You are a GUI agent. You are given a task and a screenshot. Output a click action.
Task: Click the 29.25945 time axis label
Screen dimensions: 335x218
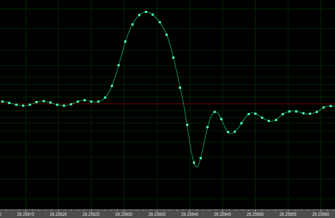point(222,214)
